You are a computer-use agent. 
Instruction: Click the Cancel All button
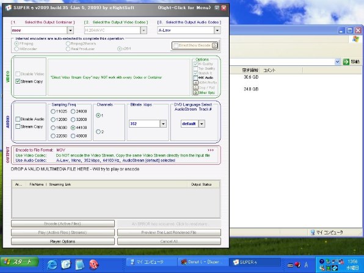click(169, 241)
